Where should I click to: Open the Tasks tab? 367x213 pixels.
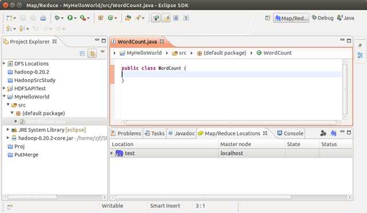click(155, 133)
